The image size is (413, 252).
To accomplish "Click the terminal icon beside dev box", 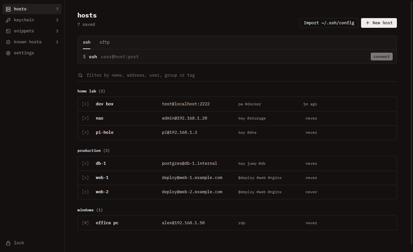I will (85, 104).
